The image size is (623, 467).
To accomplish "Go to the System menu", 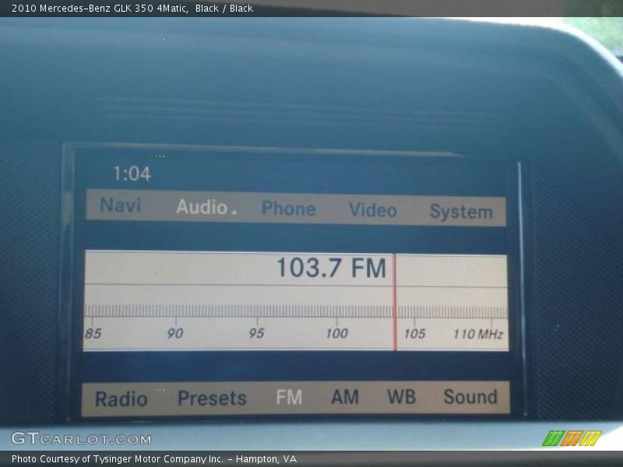I will tap(461, 212).
